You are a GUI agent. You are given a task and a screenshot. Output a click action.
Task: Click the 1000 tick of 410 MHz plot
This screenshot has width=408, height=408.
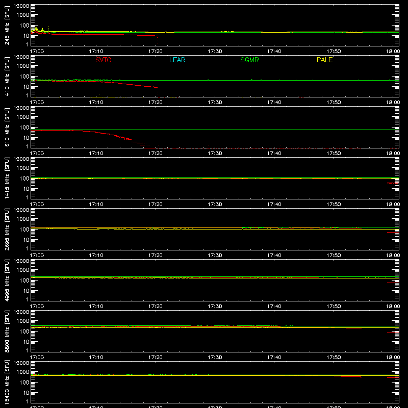click(23, 66)
